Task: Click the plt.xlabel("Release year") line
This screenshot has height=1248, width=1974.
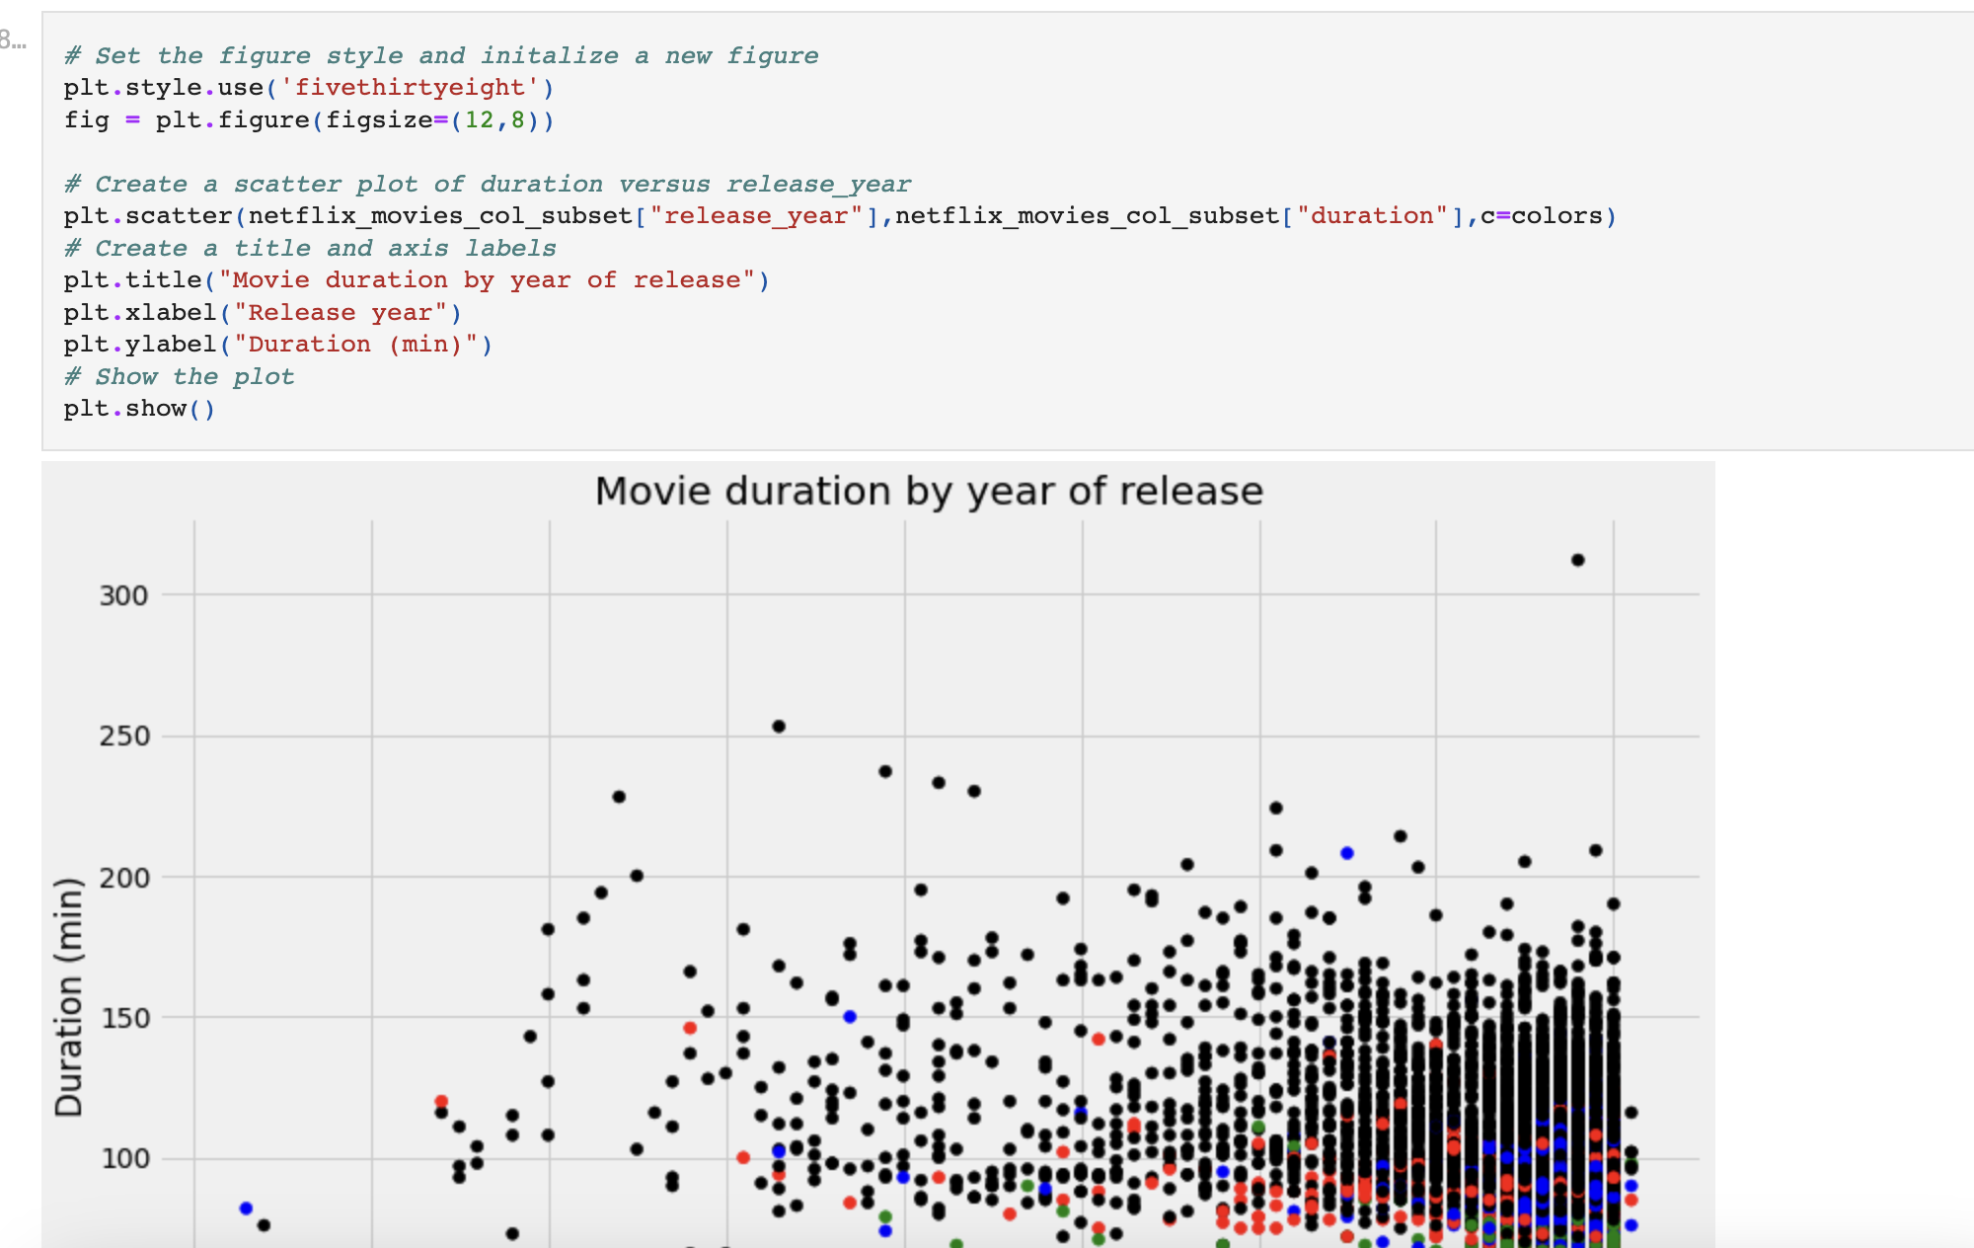Action: pos(262,313)
